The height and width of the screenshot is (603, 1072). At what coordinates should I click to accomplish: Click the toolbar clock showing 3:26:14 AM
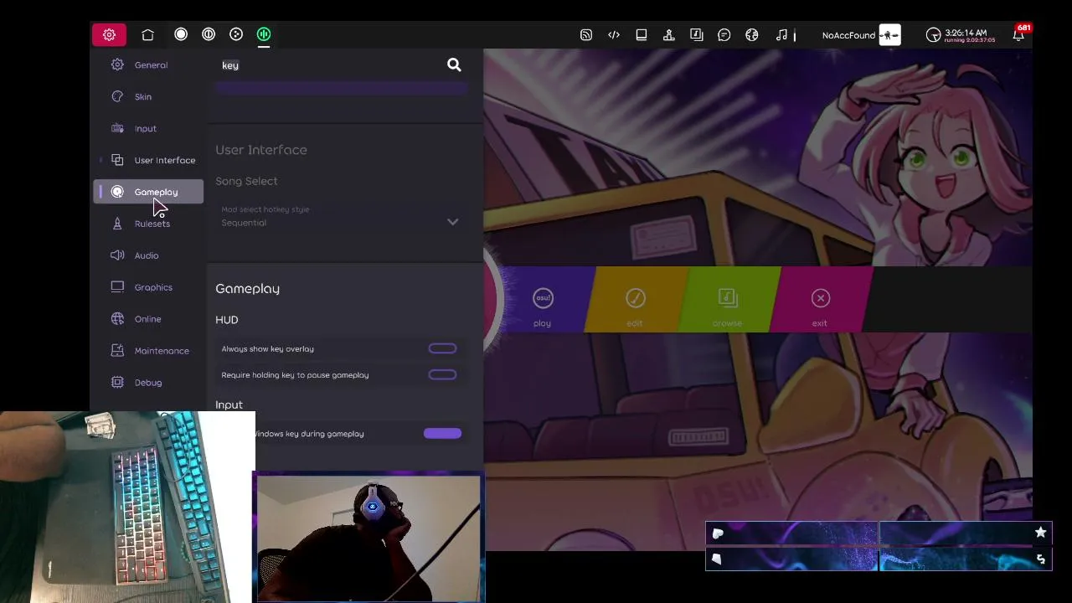pyautogui.click(x=961, y=35)
